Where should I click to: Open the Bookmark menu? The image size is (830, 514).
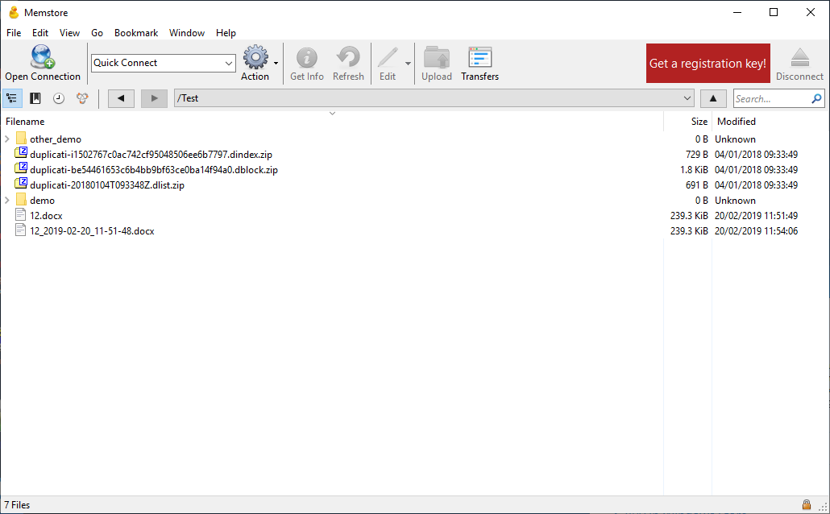coord(136,33)
